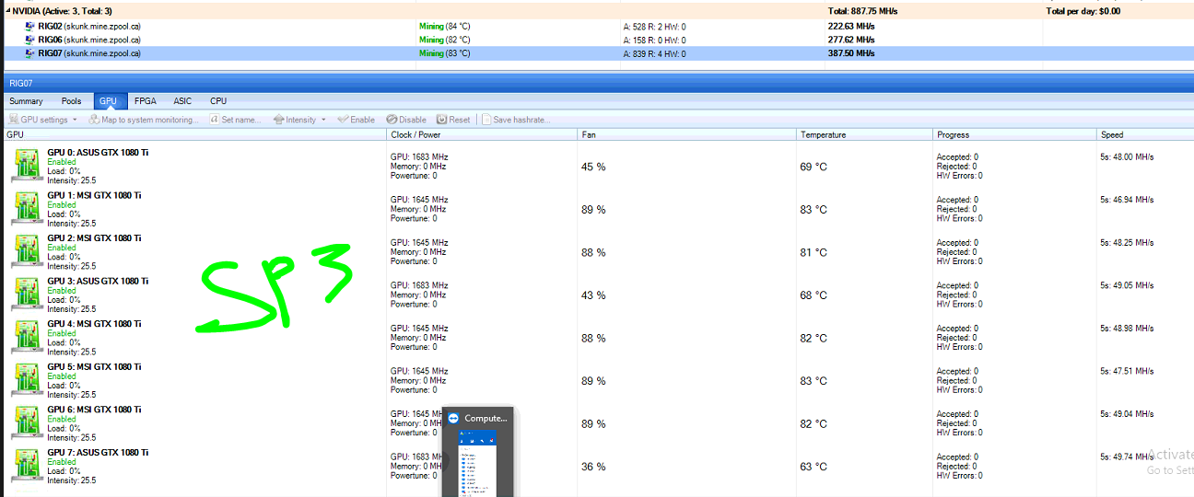This screenshot has width=1194, height=497.
Task: Switch to the FPGA tab
Action: point(145,101)
